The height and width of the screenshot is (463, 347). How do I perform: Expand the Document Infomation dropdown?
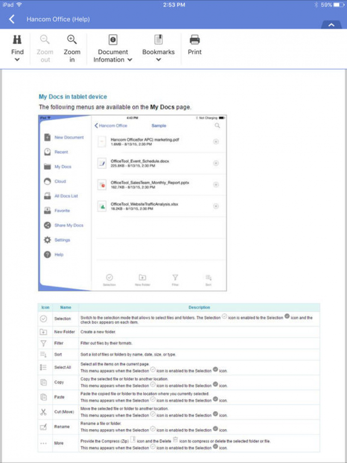[x=113, y=48]
